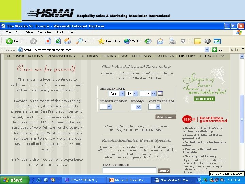Screen dimensions: 245x184
Task: Open the Meetings navigation link
Action: click(x=142, y=56)
